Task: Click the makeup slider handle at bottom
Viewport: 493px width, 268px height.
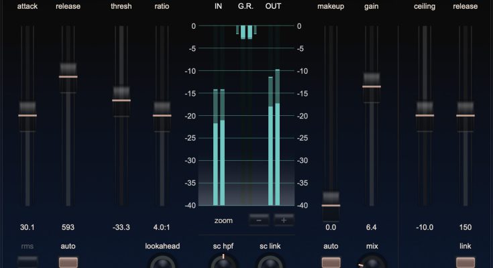Action: click(x=331, y=205)
